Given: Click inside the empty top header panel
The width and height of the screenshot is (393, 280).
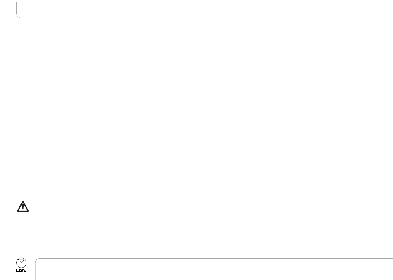Looking at the screenshot, I should pyautogui.click(x=204, y=9).
